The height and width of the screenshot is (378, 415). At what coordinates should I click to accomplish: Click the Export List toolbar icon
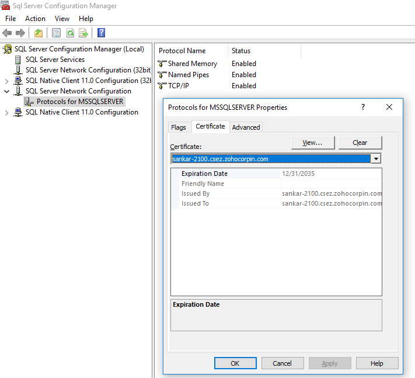(x=83, y=33)
